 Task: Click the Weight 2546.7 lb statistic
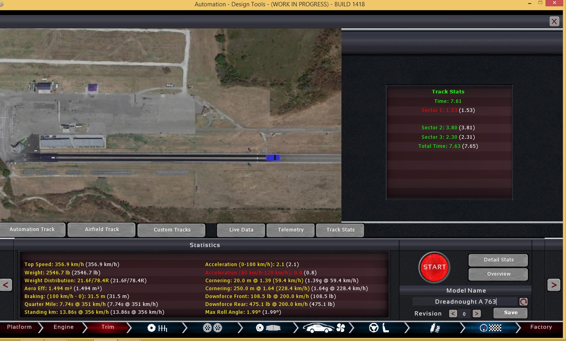(62, 272)
